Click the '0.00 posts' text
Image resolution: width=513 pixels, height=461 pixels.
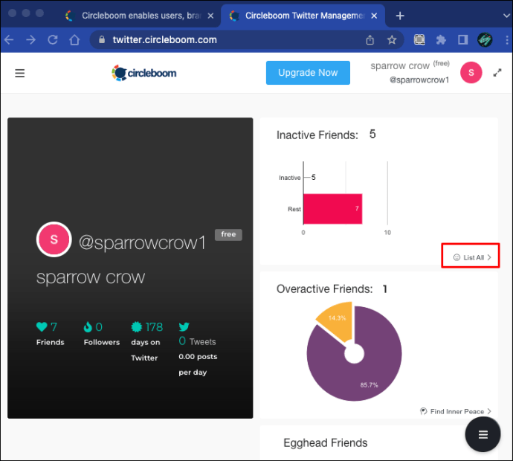(198, 357)
